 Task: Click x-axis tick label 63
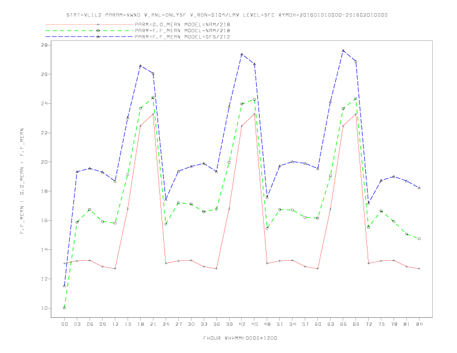[x=331, y=324]
